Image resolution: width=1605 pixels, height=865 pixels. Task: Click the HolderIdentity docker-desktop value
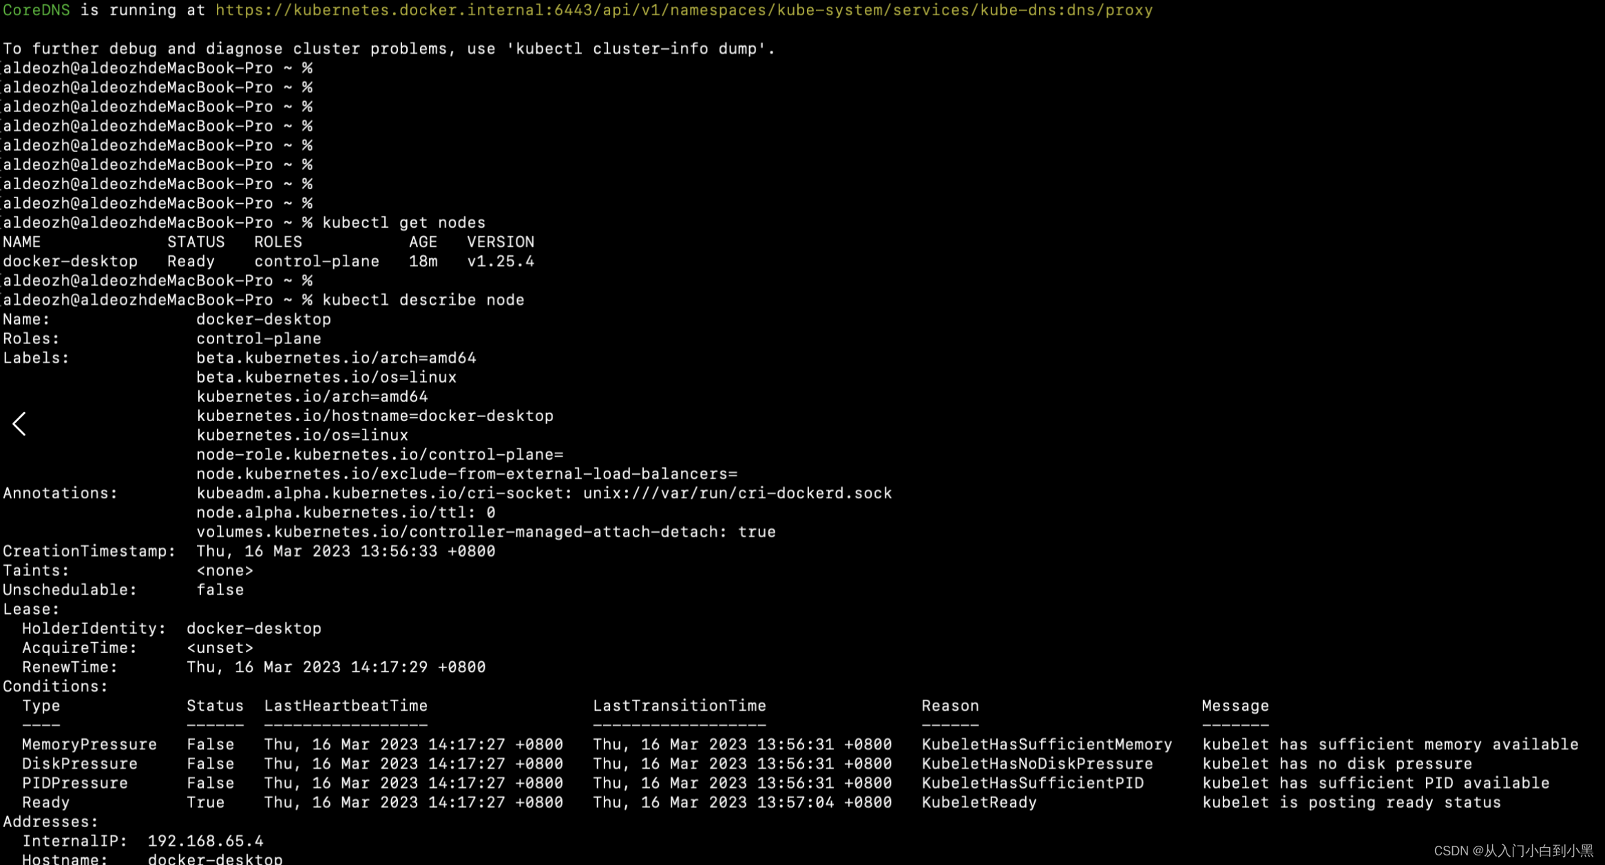click(x=254, y=628)
